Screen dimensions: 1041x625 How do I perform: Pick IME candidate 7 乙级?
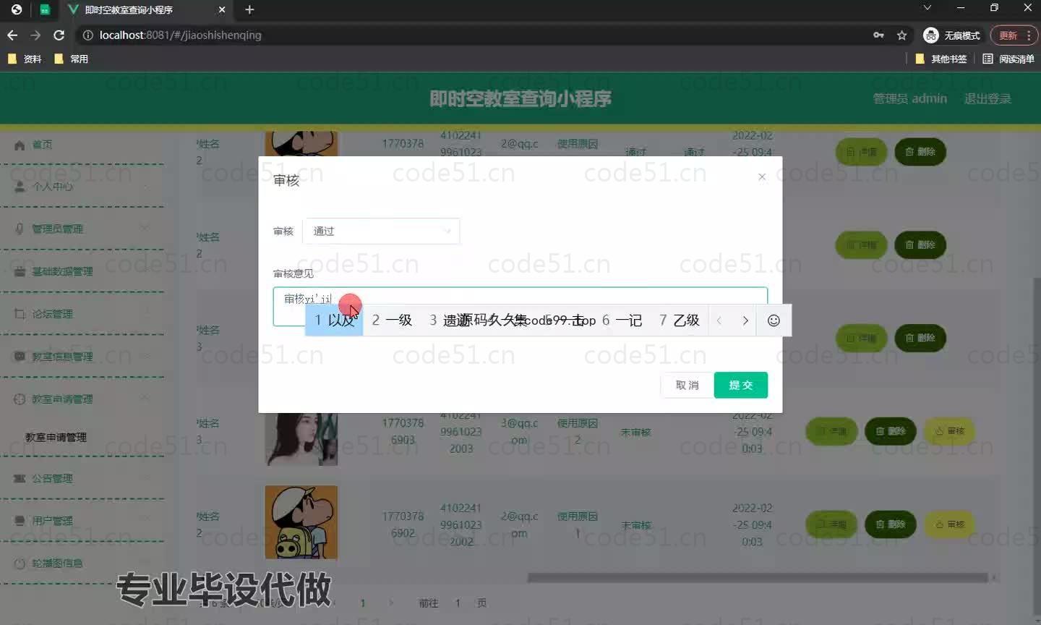pos(680,320)
